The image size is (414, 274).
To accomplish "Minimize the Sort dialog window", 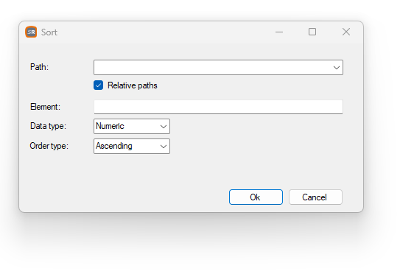I will (279, 32).
